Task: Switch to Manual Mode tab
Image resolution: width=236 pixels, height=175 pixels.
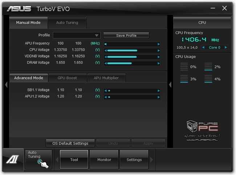Action: [x=28, y=23]
